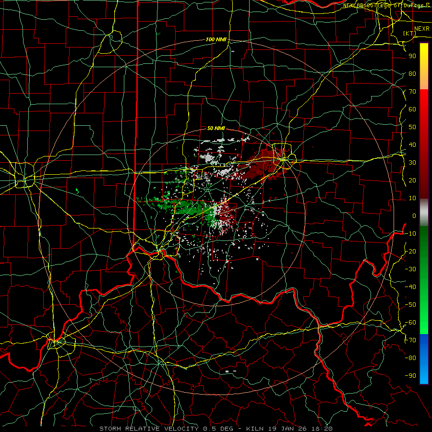Pick the blue segment of the velocity color bar
The width and height of the screenshot is (432, 432).
tap(424, 359)
